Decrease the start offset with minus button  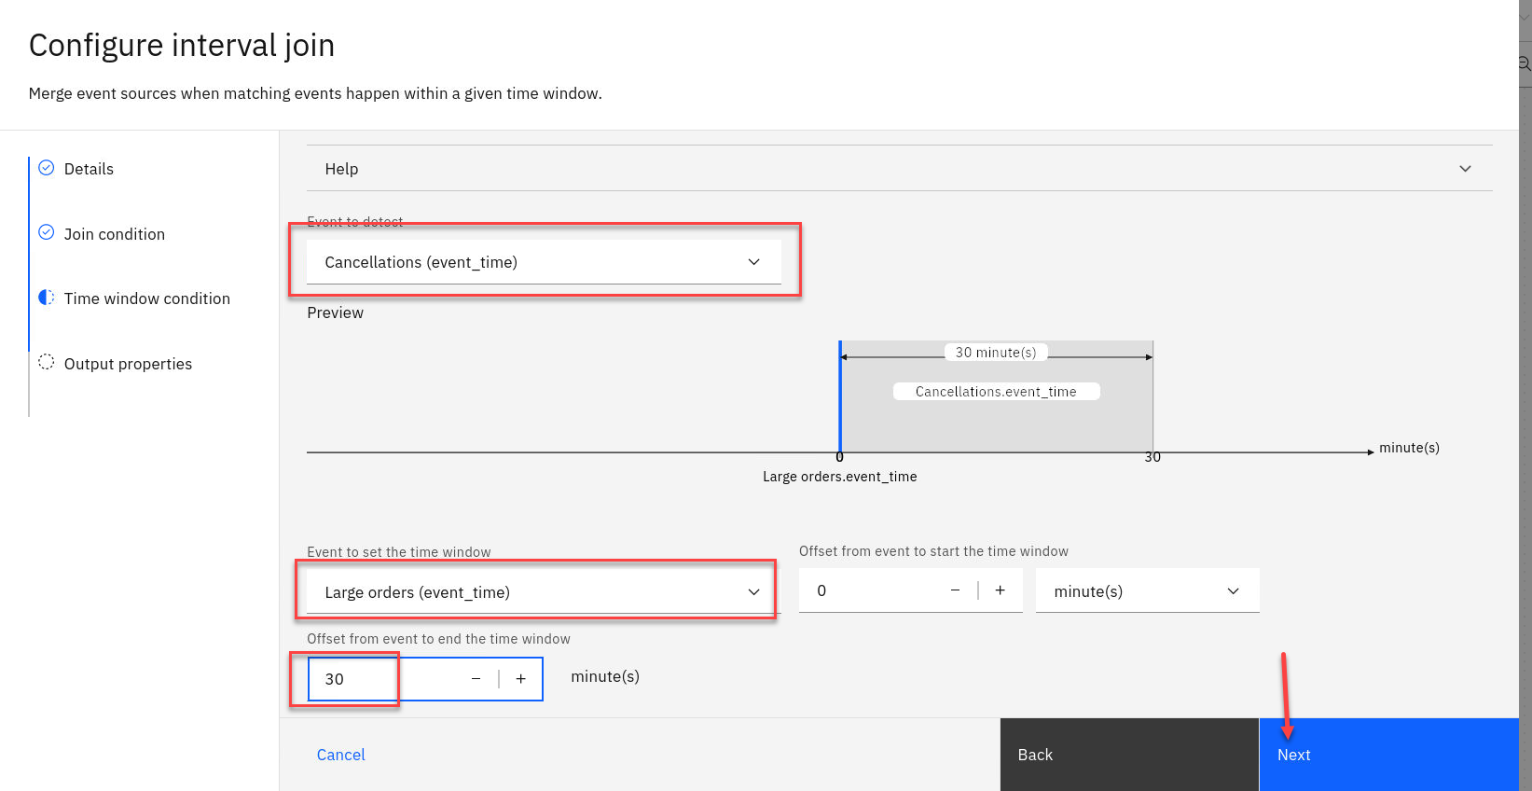(x=955, y=590)
